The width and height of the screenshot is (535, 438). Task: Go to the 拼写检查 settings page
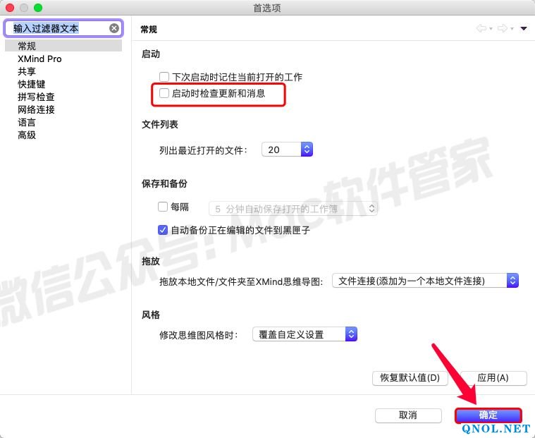[36, 97]
